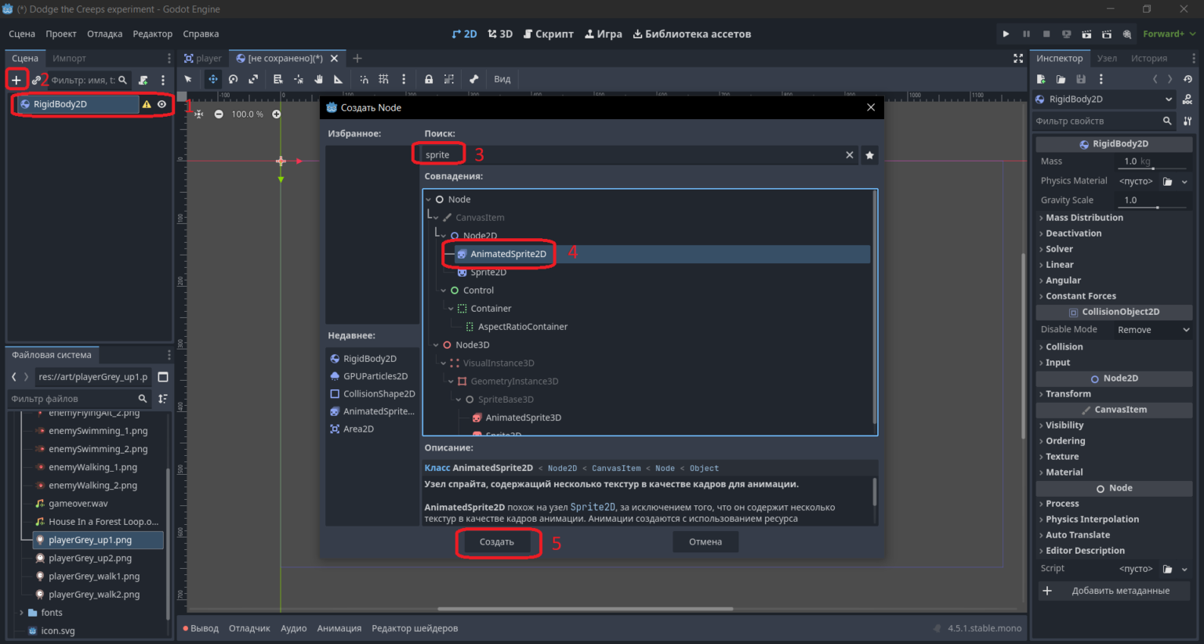1204x644 pixels.
Task: Open the Проект menu
Action: click(61, 34)
